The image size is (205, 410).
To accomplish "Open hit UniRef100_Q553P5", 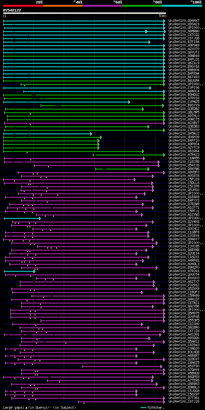I will pyautogui.click(x=184, y=320).
